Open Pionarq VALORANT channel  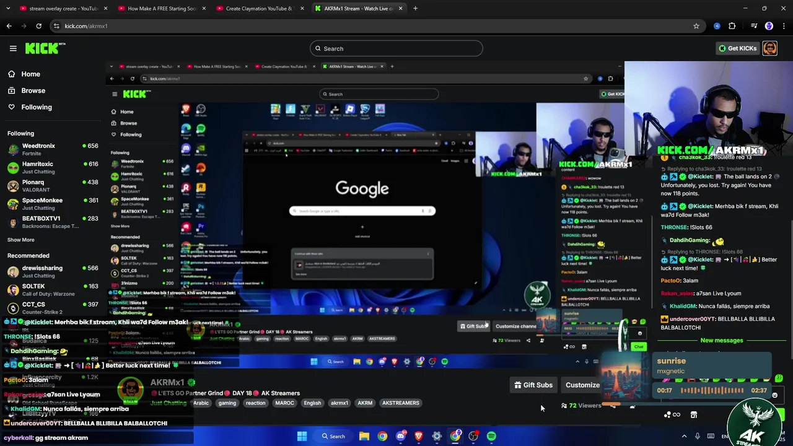point(53,186)
